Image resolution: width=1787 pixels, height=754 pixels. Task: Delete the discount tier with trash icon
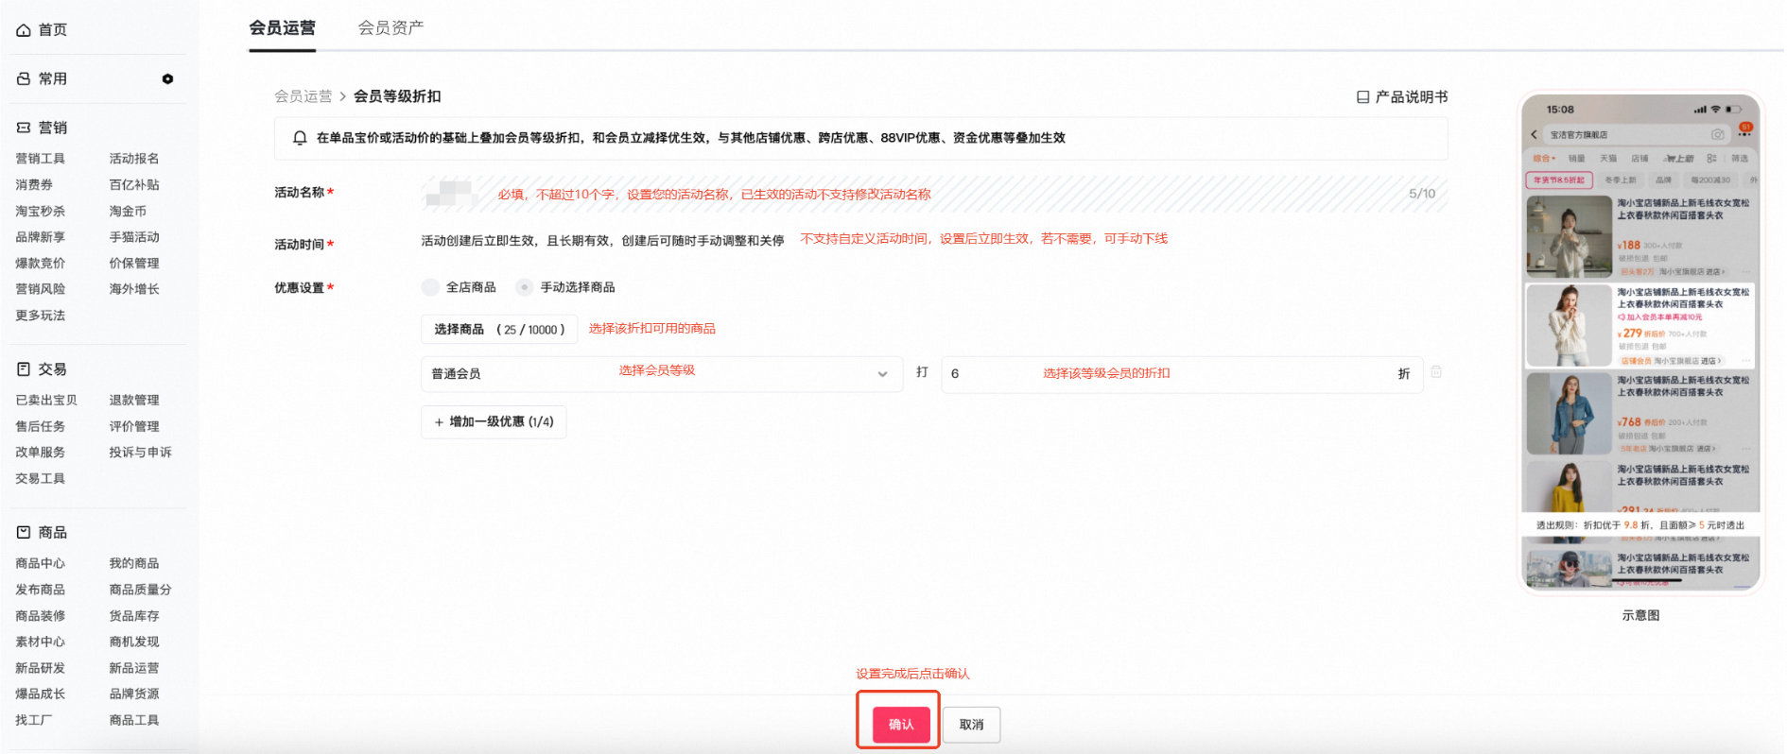pos(1436,372)
